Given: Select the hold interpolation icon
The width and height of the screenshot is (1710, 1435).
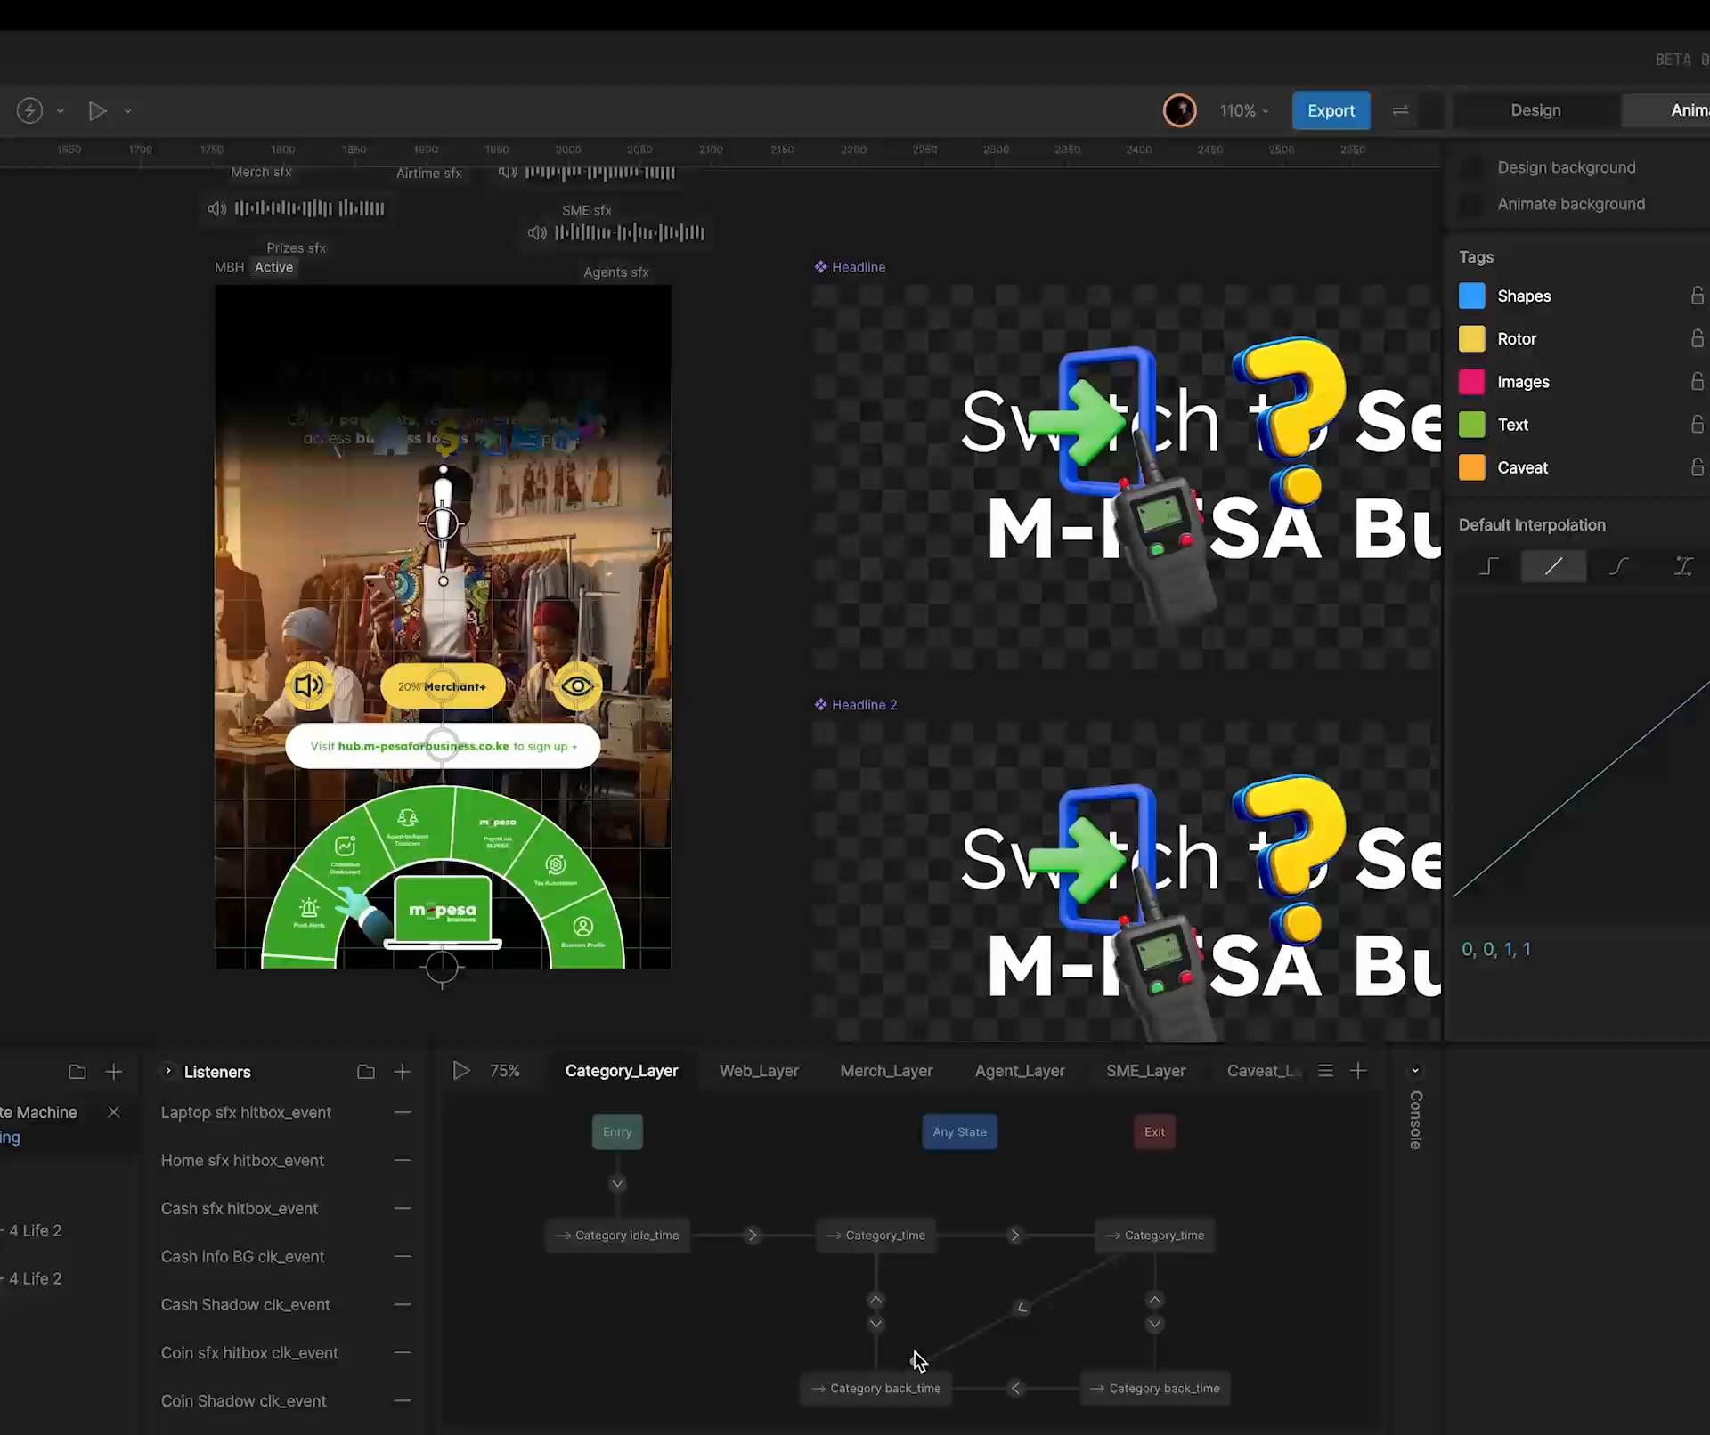Looking at the screenshot, I should pyautogui.click(x=1489, y=566).
